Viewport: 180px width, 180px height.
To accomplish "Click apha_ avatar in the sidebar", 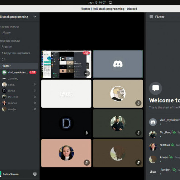I will click(x=4, y=85).
